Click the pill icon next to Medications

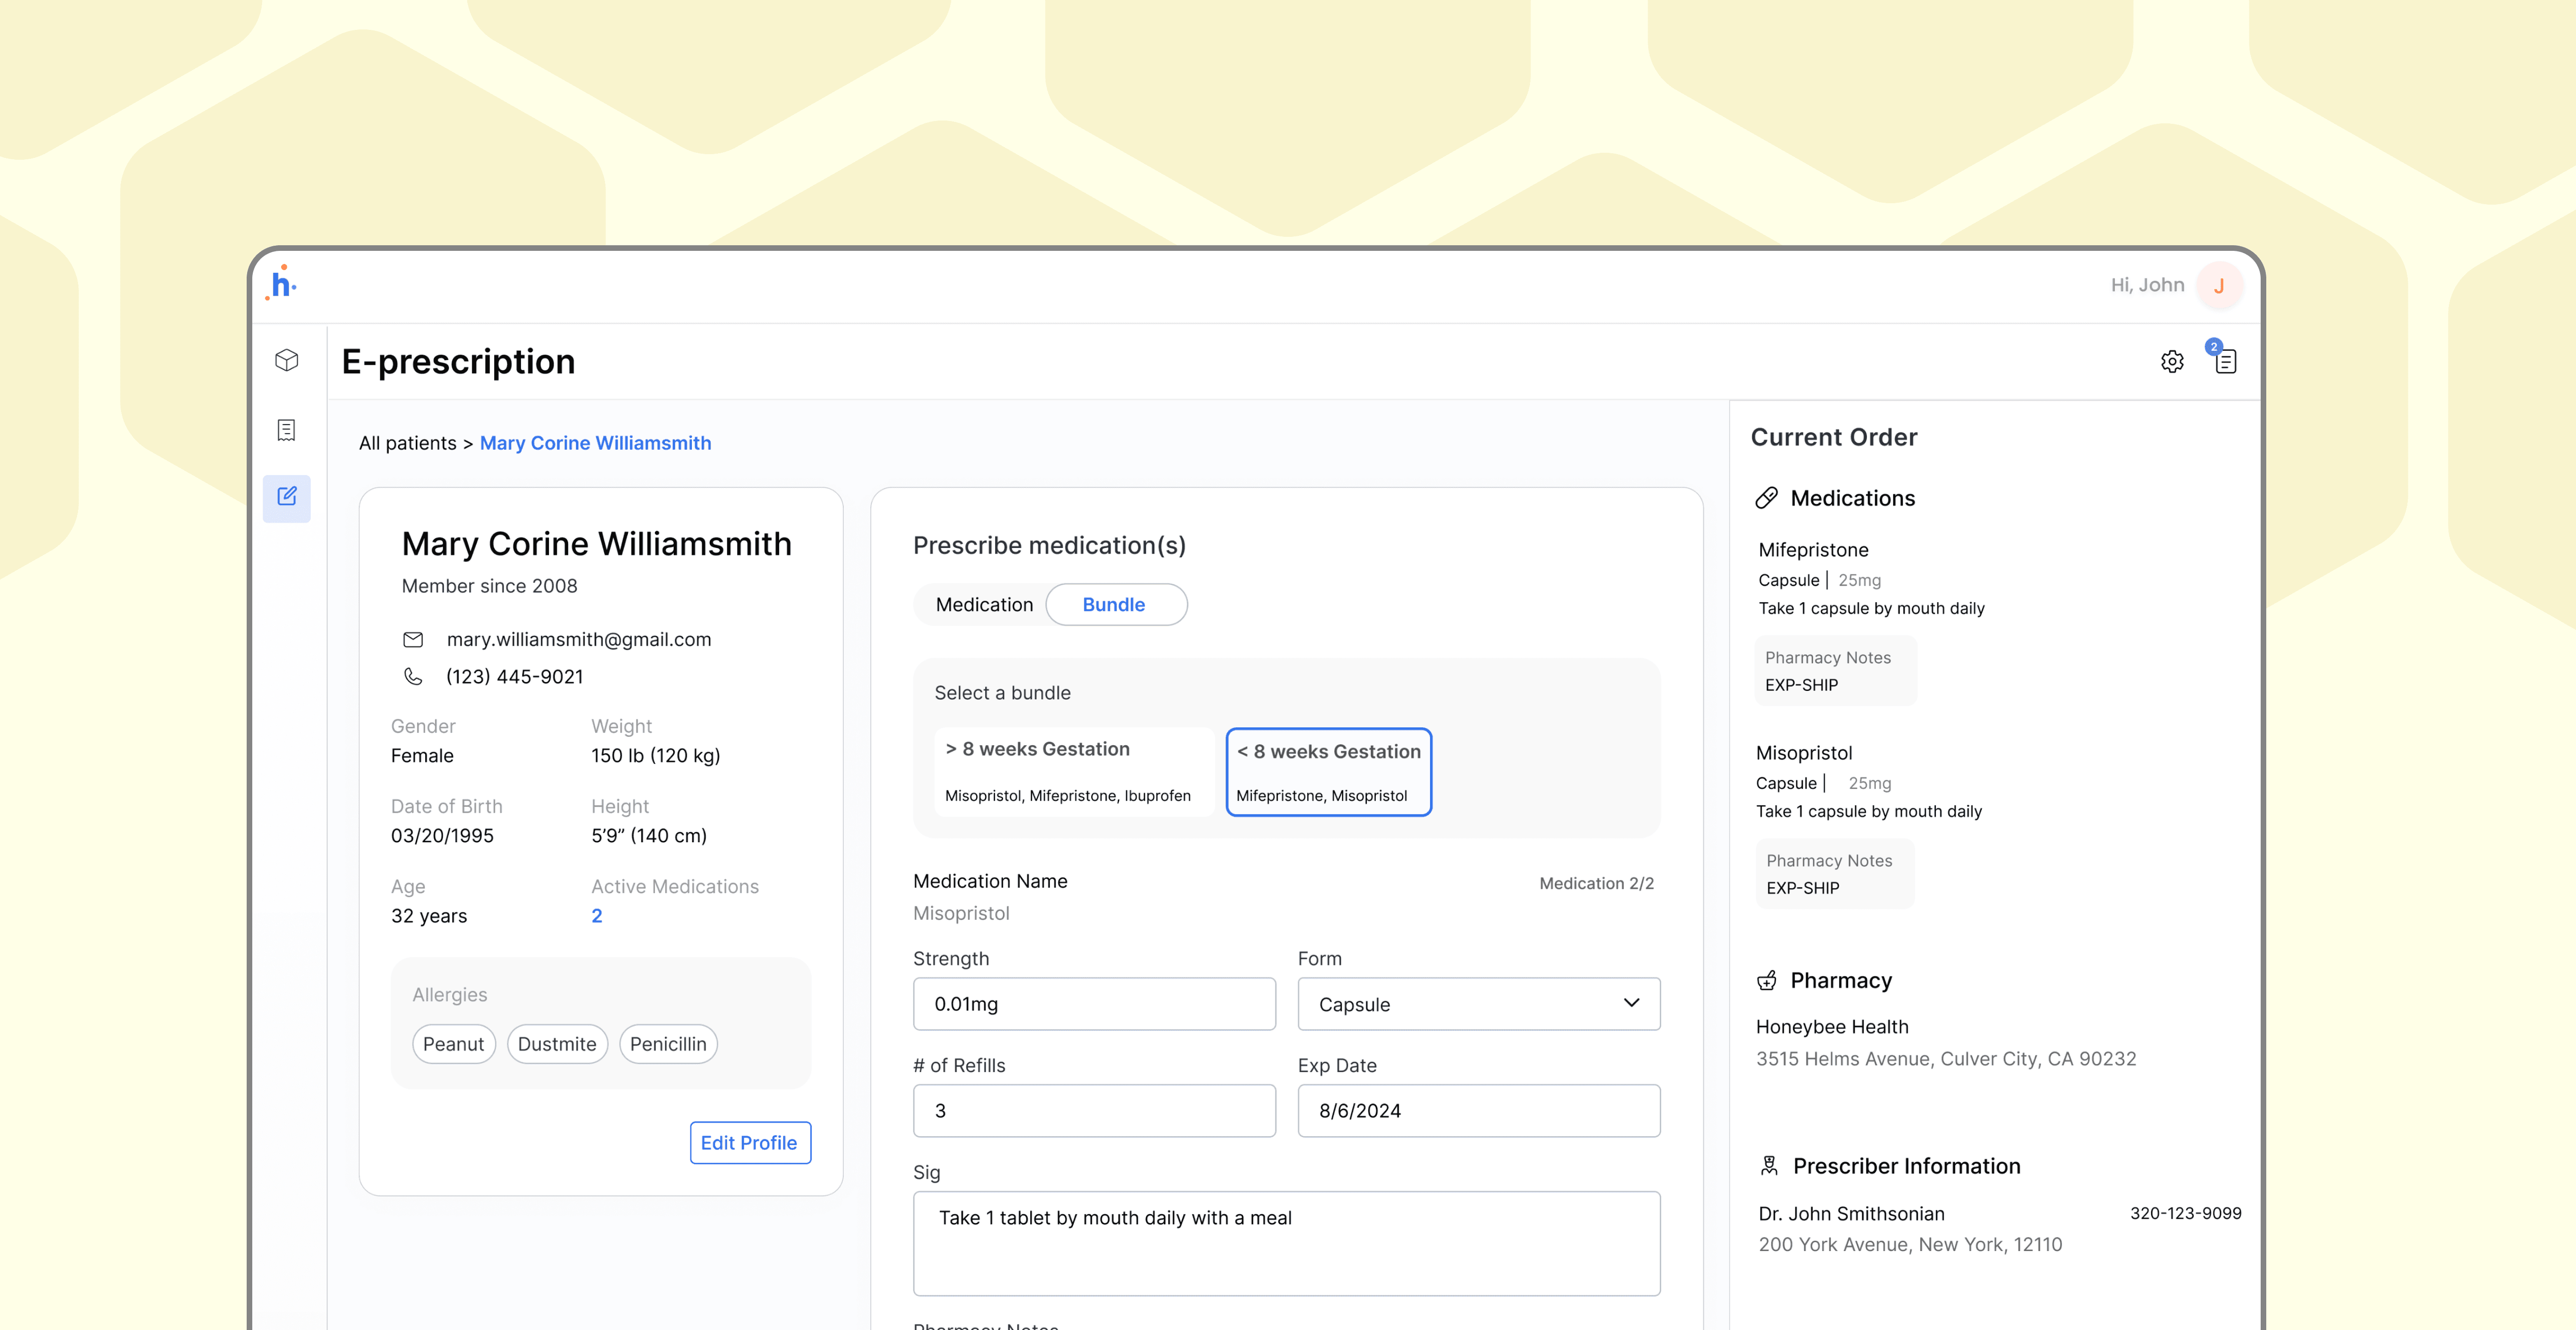pyautogui.click(x=1767, y=498)
